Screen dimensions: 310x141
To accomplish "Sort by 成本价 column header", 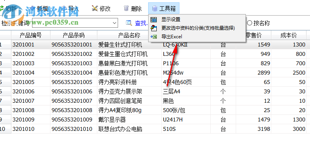I will tap(288, 35).
